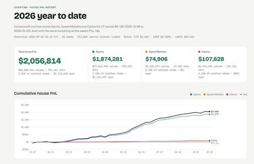Click the '12-29' x-axis date label
254x164 pixels.
coord(32,152)
